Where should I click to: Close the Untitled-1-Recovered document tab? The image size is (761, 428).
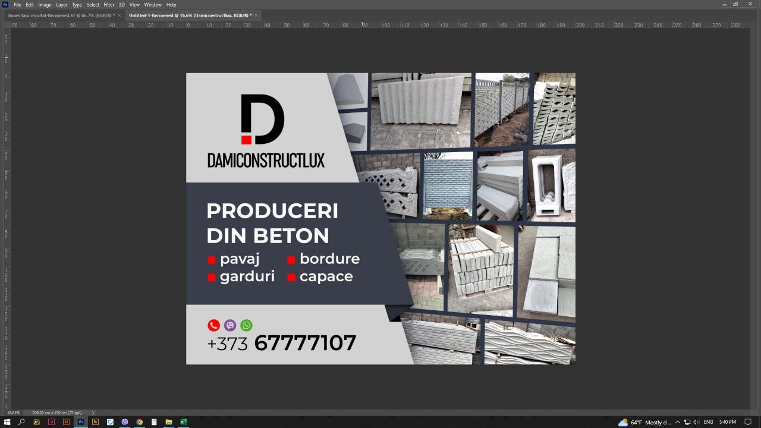pos(256,15)
